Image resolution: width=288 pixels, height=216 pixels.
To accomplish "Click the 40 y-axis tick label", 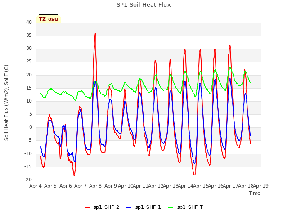I will pyautogui.click(x=29, y=22).
